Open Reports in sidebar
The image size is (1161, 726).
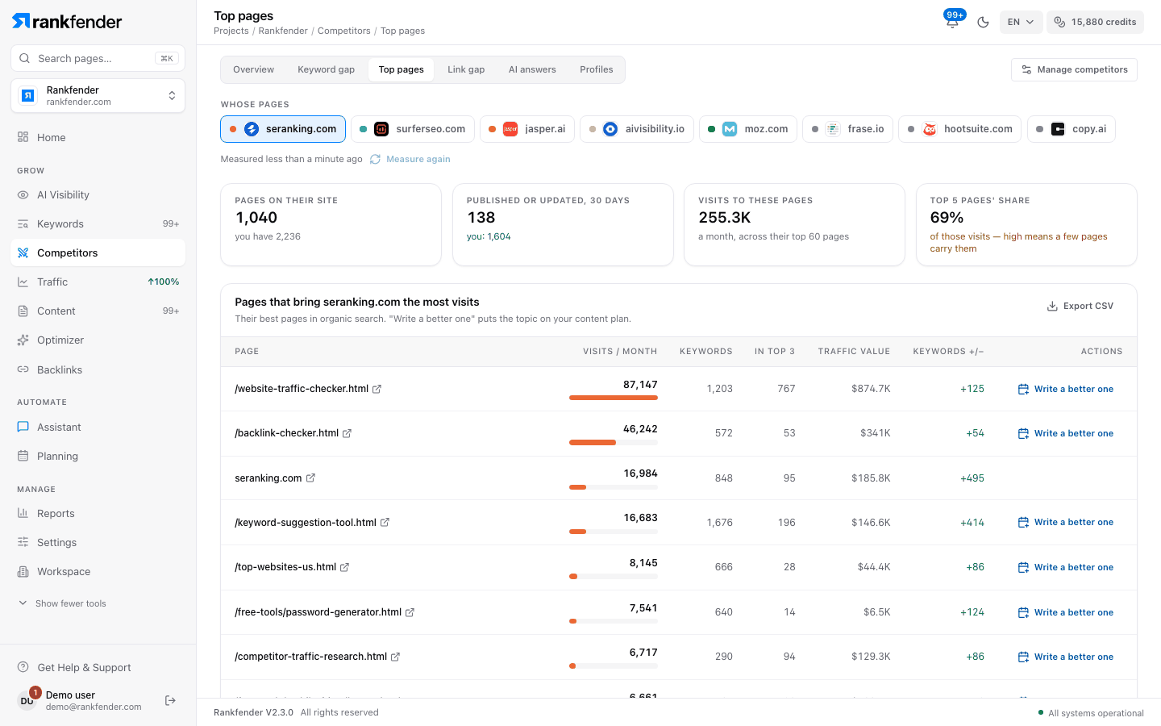[98, 513]
